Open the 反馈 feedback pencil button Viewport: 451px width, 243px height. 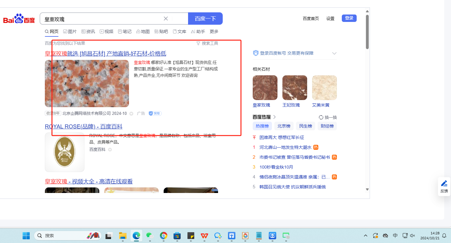click(444, 186)
